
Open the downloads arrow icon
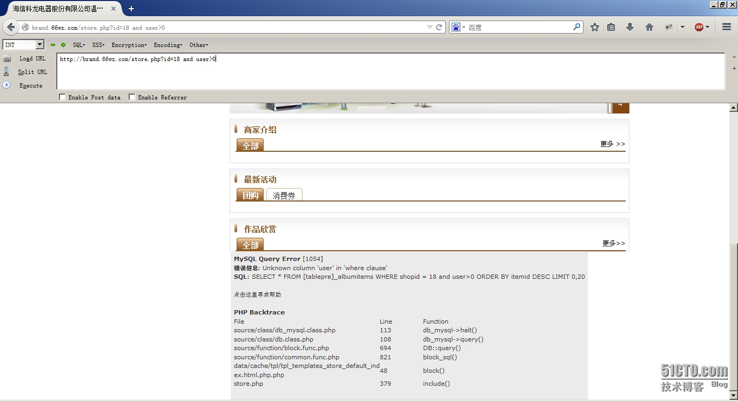(630, 27)
